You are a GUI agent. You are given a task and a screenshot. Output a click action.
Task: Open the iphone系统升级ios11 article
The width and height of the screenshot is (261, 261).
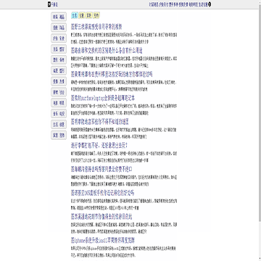click(x=103, y=240)
